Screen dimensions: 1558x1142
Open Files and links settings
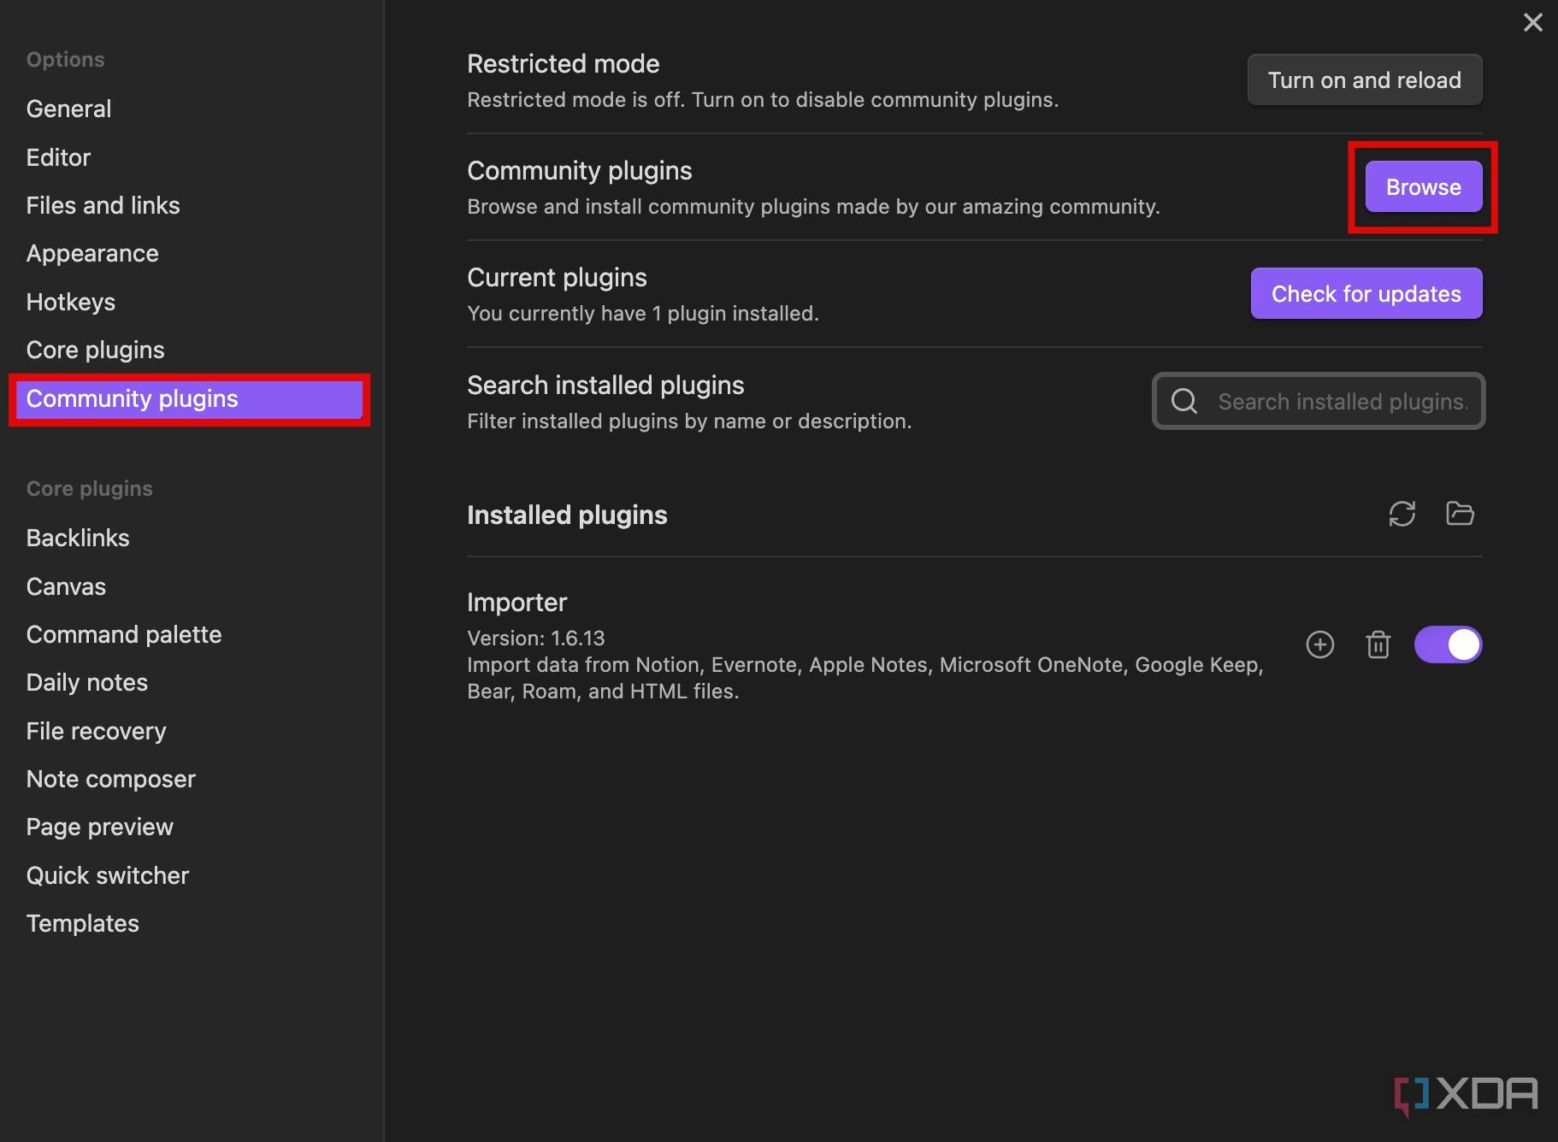click(103, 205)
